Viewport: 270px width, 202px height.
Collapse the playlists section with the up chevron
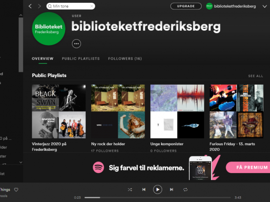click(20, 15)
